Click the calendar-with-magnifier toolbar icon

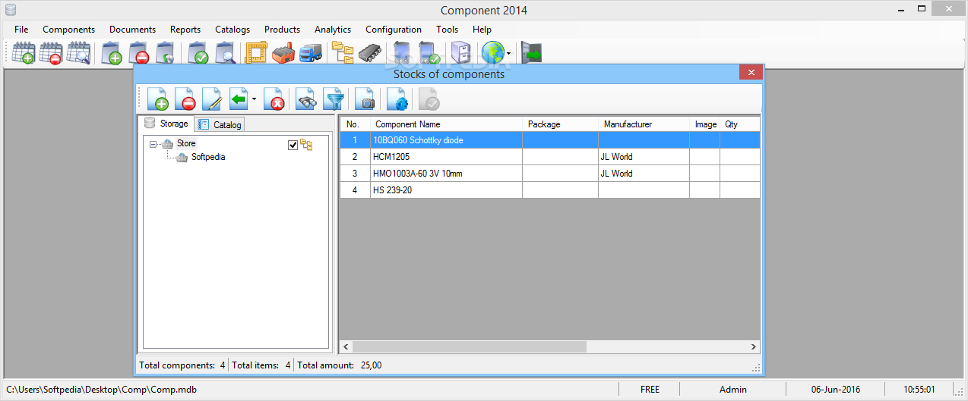78,53
